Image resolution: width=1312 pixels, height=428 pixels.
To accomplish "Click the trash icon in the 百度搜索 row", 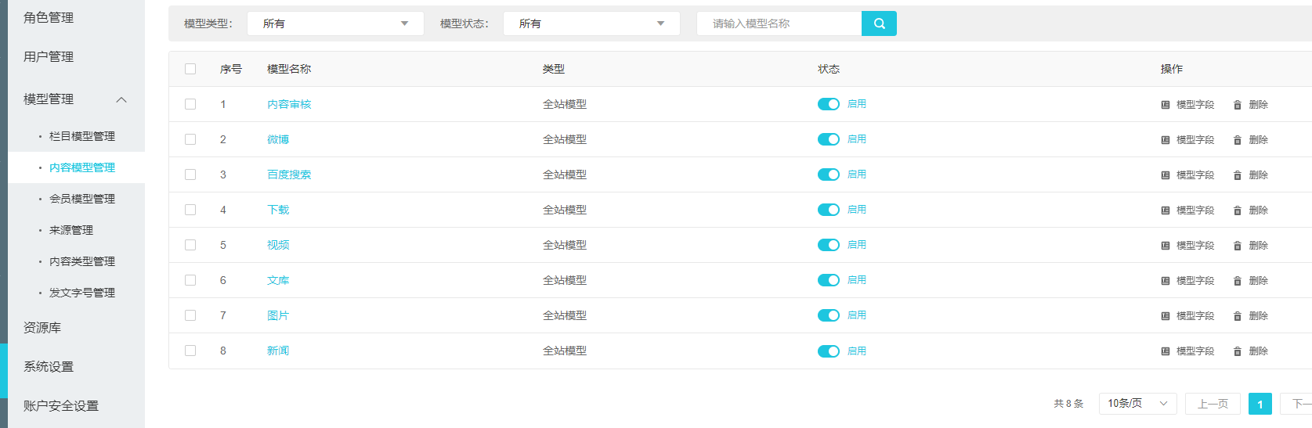I will [x=1238, y=175].
